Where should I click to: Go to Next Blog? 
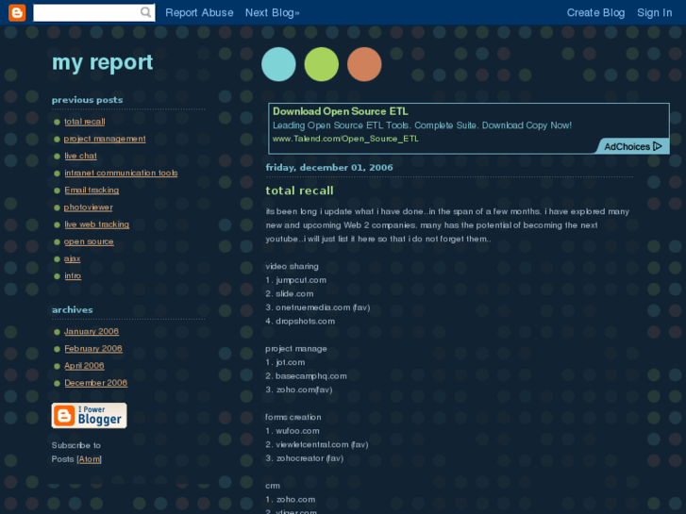click(x=272, y=12)
